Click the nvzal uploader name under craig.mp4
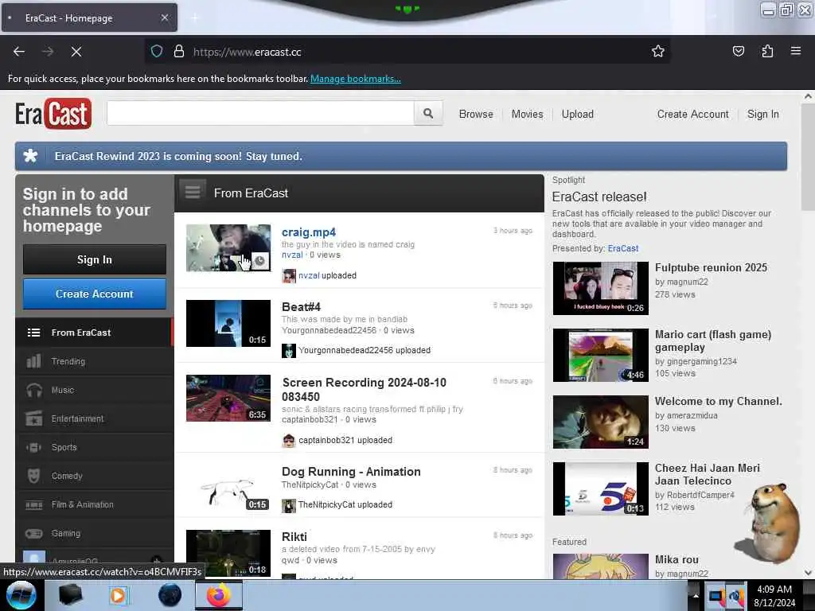 click(x=292, y=255)
